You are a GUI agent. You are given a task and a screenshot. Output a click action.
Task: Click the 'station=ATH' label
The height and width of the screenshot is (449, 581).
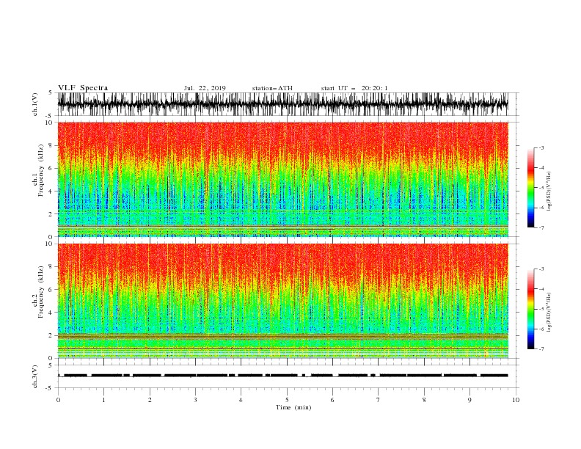272,88
